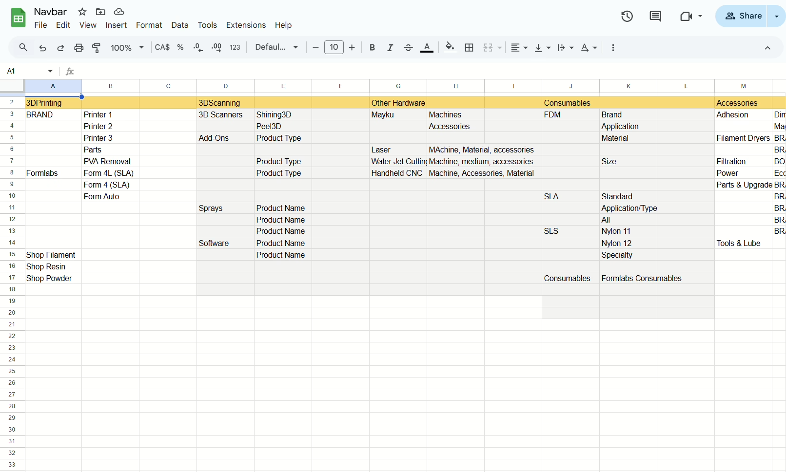Select the 3DPrinting cell
This screenshot has height=472, width=786.
coord(53,103)
